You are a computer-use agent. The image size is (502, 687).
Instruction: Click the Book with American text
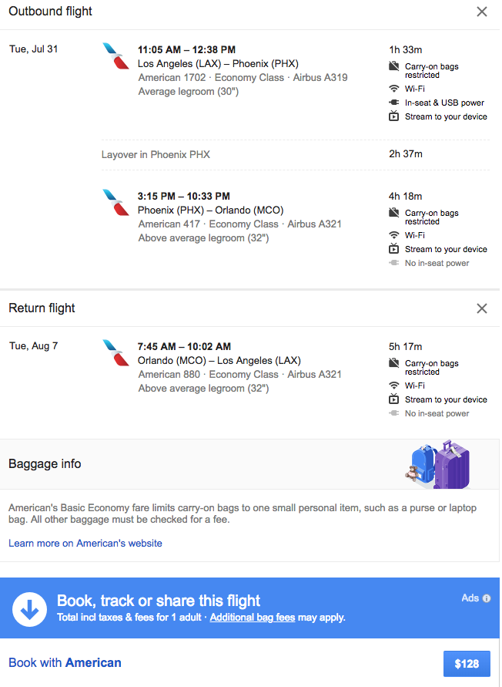pos(65,662)
